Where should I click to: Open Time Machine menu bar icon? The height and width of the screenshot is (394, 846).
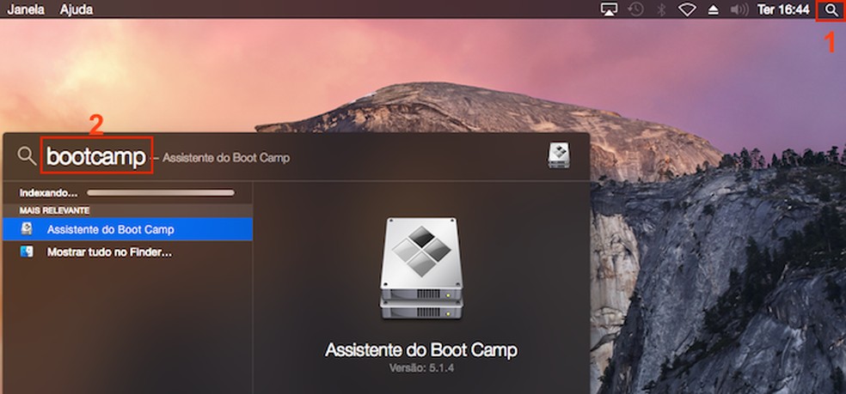[635, 9]
